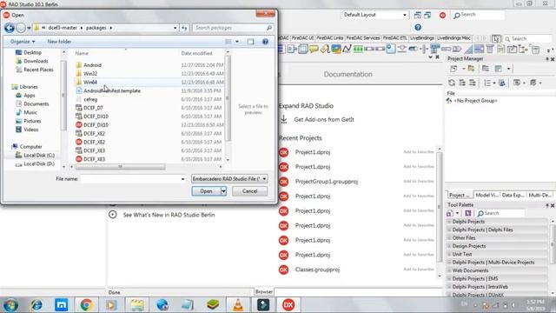This screenshot has width=556, height=313.
Task: Toggle the preview pane in Open dialog
Action: 251,42
